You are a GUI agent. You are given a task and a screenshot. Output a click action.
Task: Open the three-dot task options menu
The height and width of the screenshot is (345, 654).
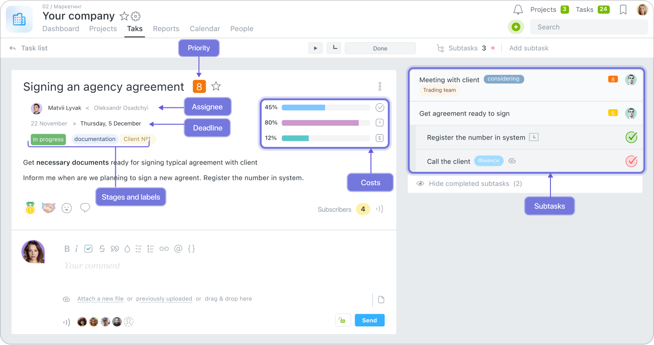(380, 86)
